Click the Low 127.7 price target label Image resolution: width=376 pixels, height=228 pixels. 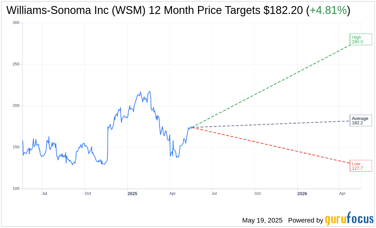361,166
